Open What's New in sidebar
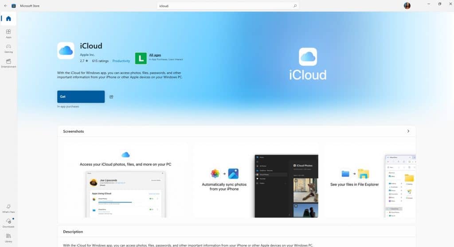 point(8,208)
